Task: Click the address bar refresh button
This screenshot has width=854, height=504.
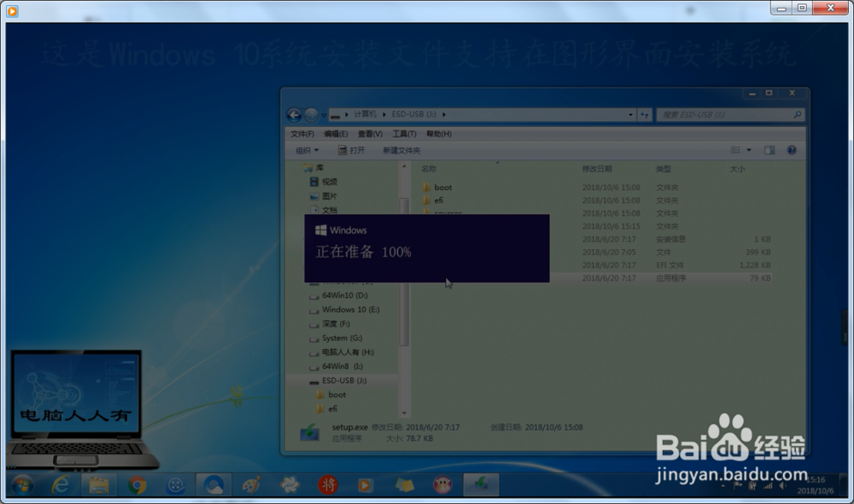Action: 645,115
